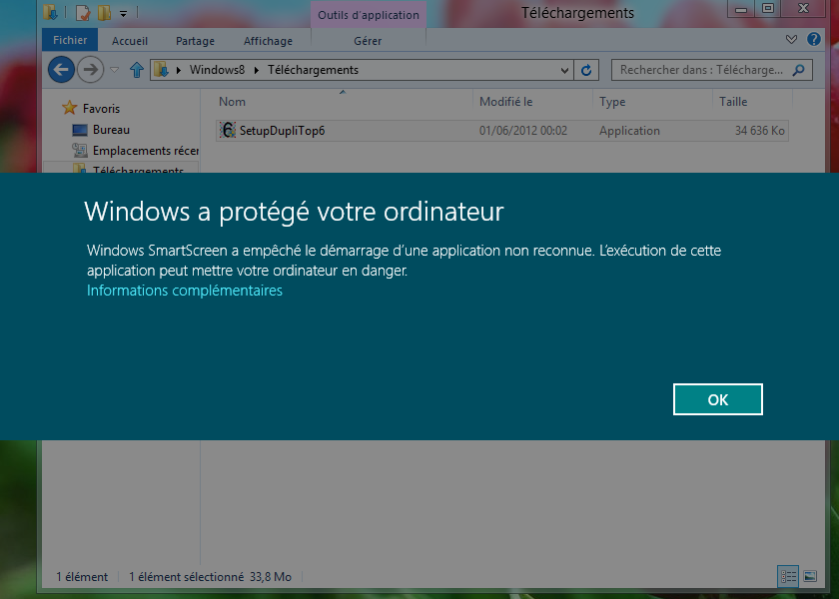
Task: Click the Emplacements récents icon in sidebar
Action: (80, 151)
